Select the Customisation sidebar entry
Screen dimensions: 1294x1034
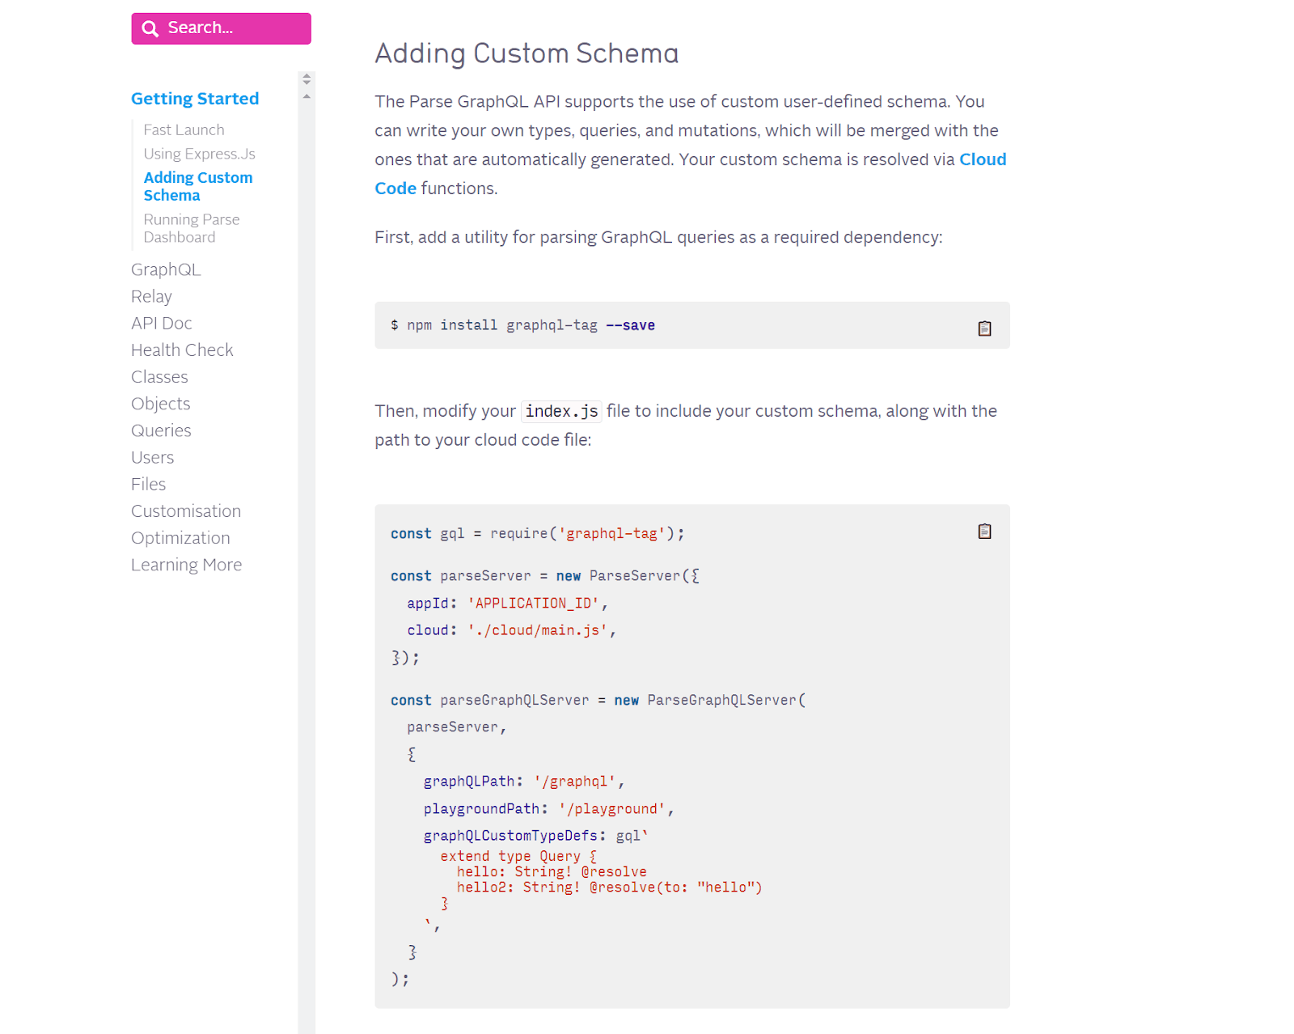pyautogui.click(x=185, y=511)
